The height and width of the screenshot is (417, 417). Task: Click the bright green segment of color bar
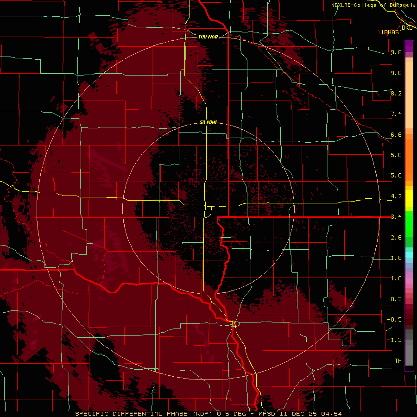tap(409, 223)
